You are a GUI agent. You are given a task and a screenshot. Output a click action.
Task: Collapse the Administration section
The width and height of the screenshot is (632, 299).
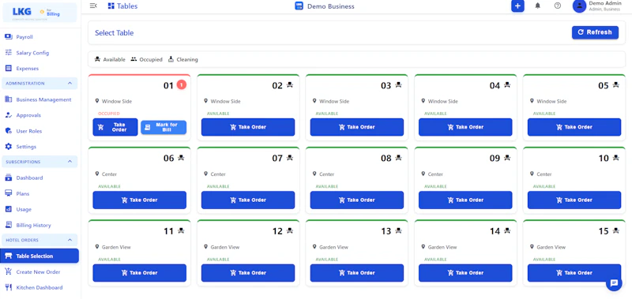[70, 84]
